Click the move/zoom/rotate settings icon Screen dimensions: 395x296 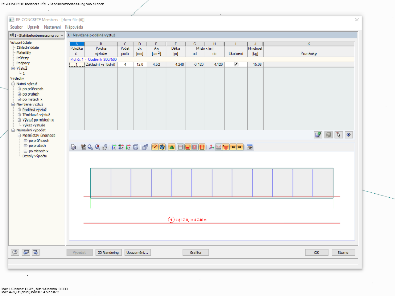point(83,147)
